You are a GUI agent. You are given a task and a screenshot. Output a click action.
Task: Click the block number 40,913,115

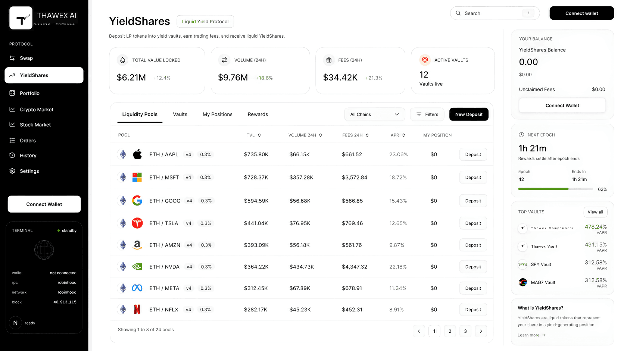coord(65,302)
